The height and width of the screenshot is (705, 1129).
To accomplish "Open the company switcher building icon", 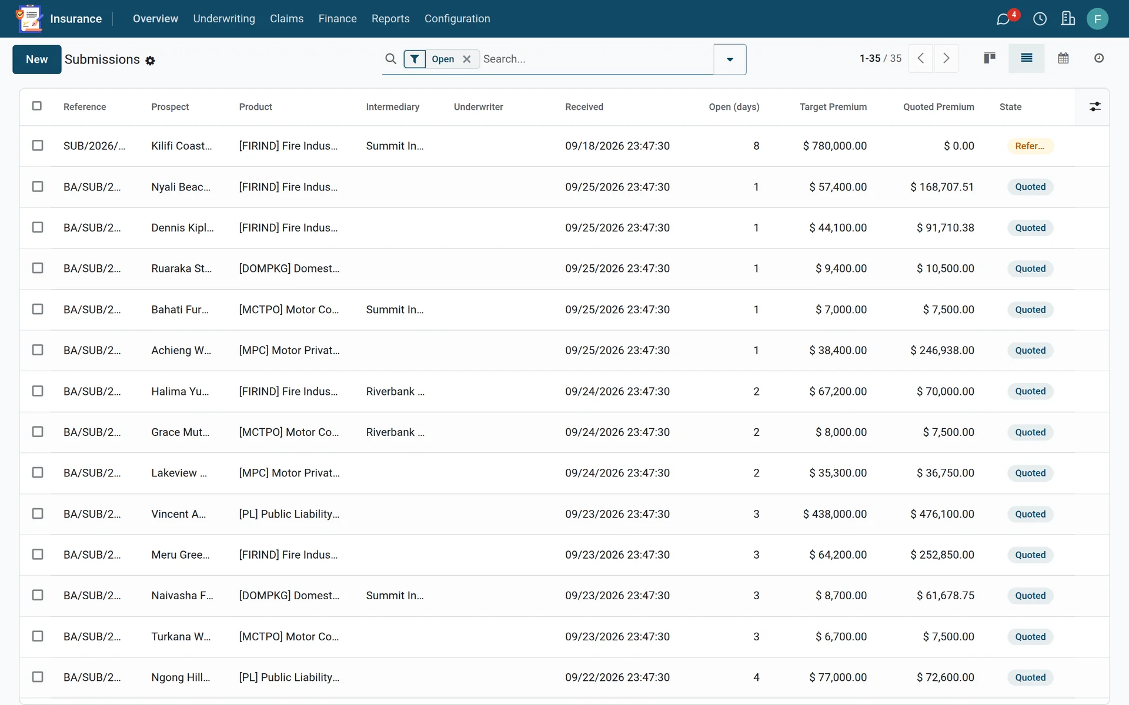I will pyautogui.click(x=1068, y=19).
